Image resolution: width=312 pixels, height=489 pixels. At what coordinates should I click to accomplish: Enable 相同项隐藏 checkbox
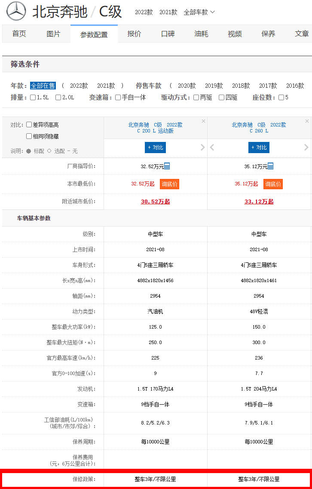coord(29,136)
